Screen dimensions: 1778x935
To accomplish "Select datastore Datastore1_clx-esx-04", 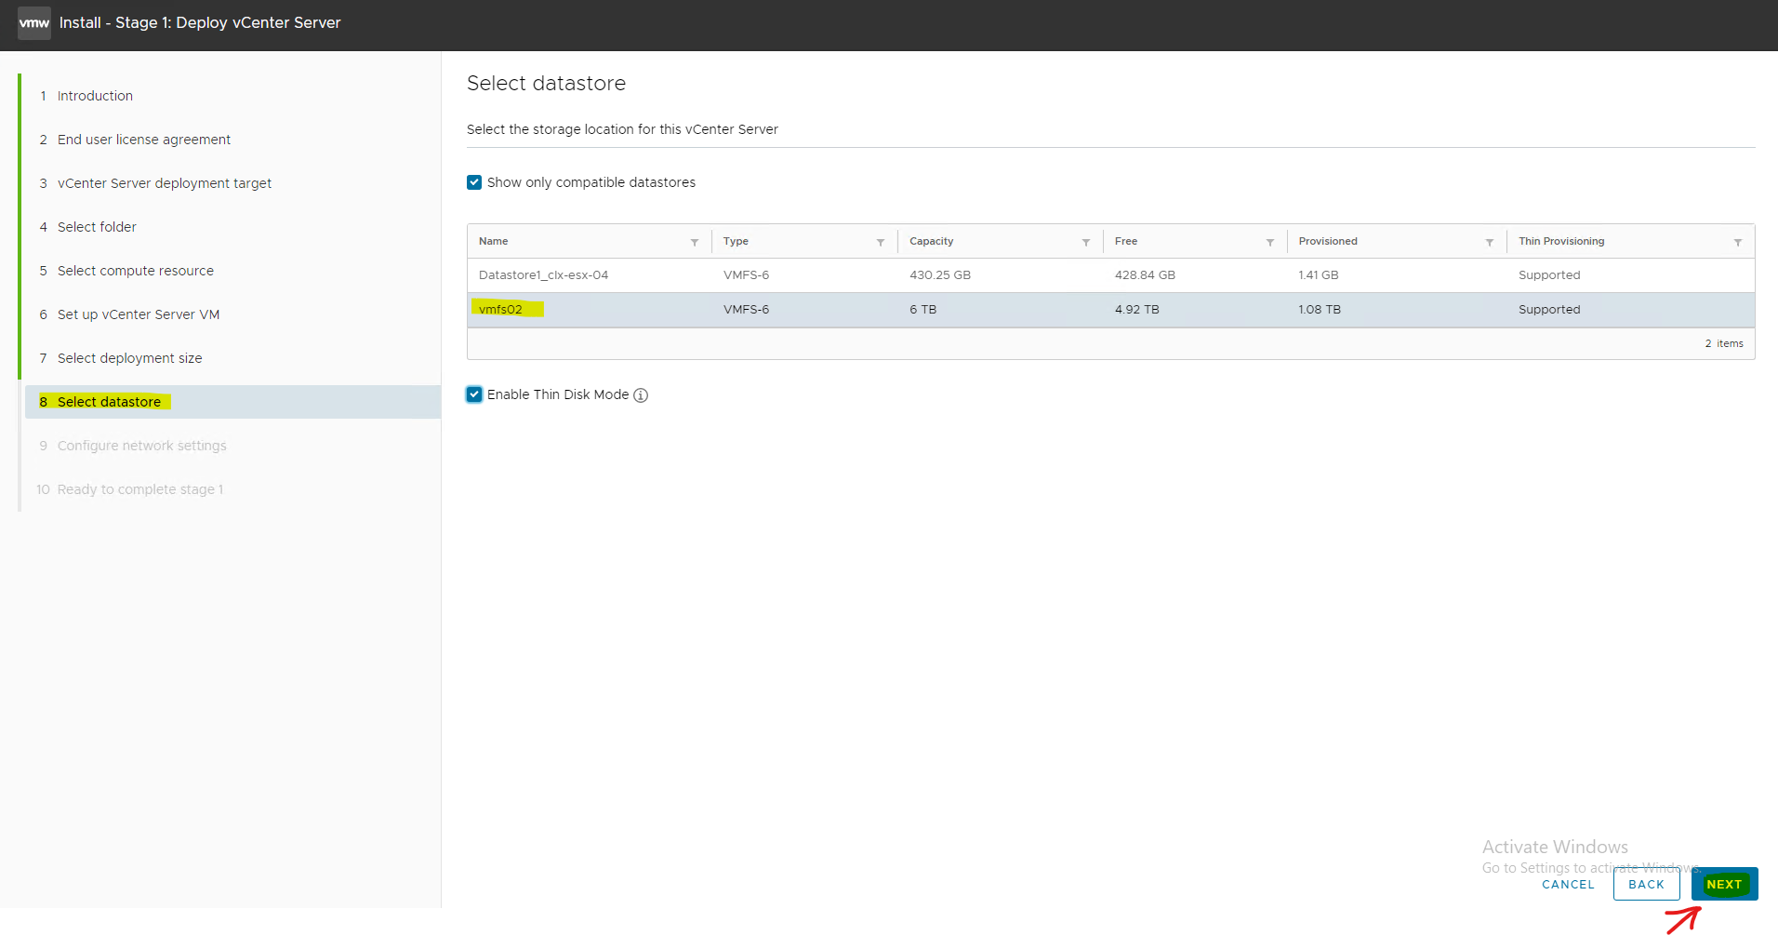I will [x=543, y=275].
